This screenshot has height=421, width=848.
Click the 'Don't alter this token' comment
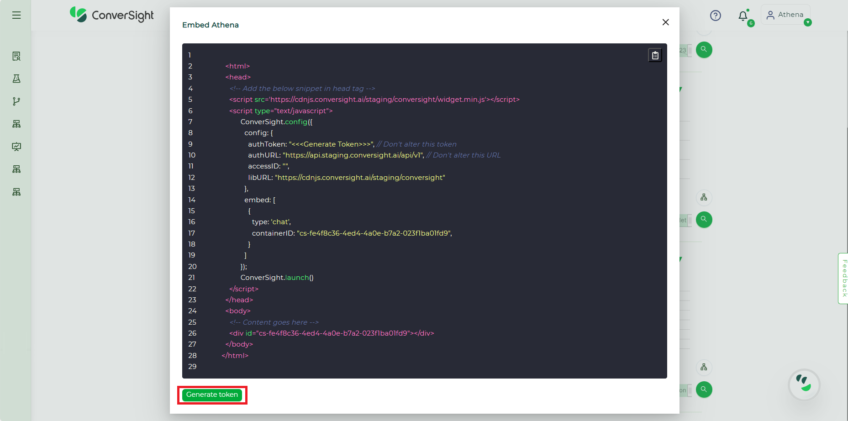click(416, 144)
